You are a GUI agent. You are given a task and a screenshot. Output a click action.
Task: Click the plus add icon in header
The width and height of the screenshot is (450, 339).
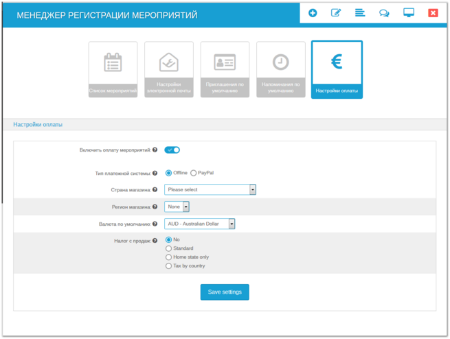313,13
